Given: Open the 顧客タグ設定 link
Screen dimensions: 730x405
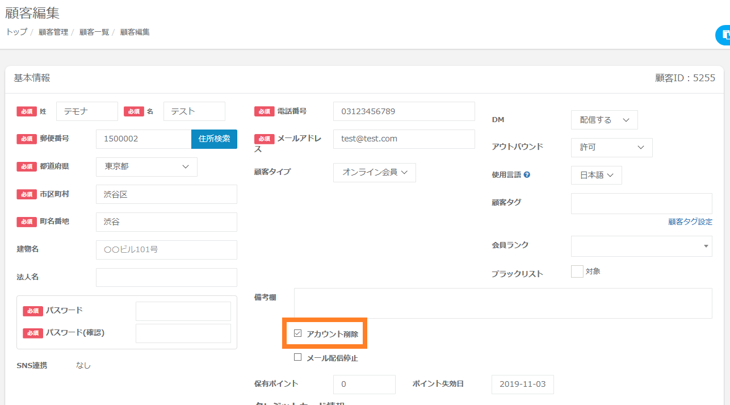Looking at the screenshot, I should [x=690, y=222].
